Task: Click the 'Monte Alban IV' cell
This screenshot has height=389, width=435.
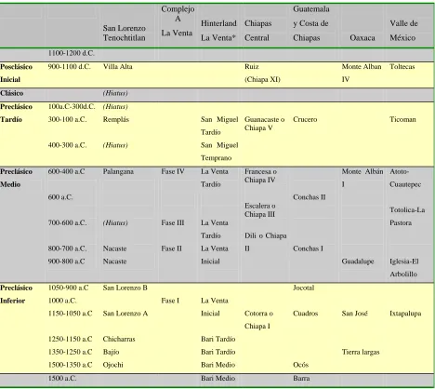Action: tap(362, 73)
